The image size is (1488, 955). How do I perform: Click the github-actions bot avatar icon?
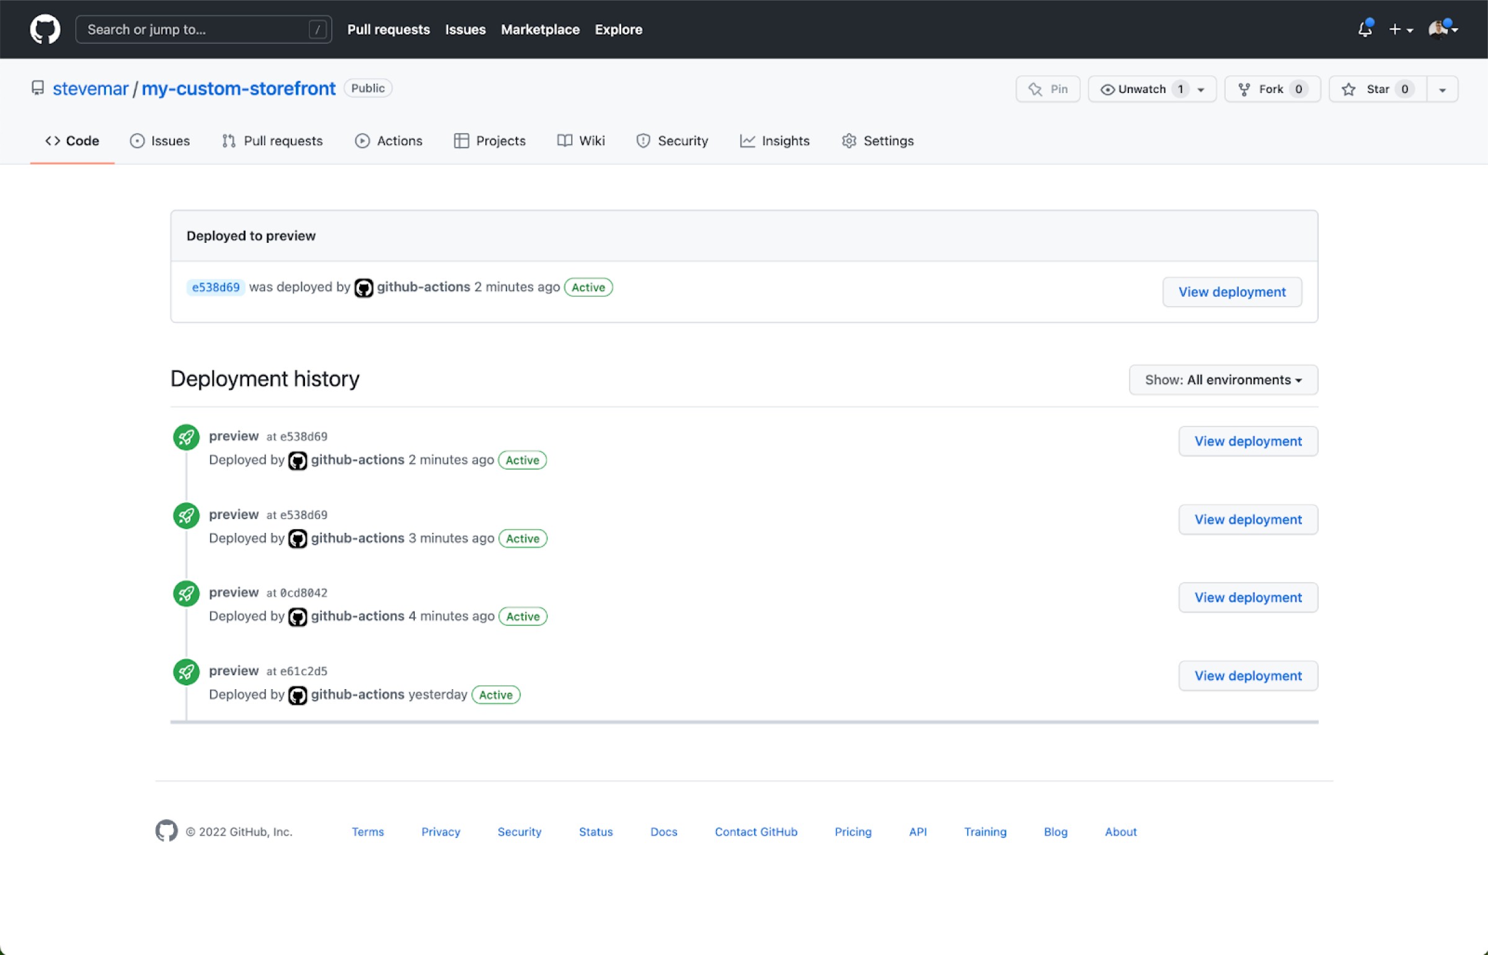[363, 288]
